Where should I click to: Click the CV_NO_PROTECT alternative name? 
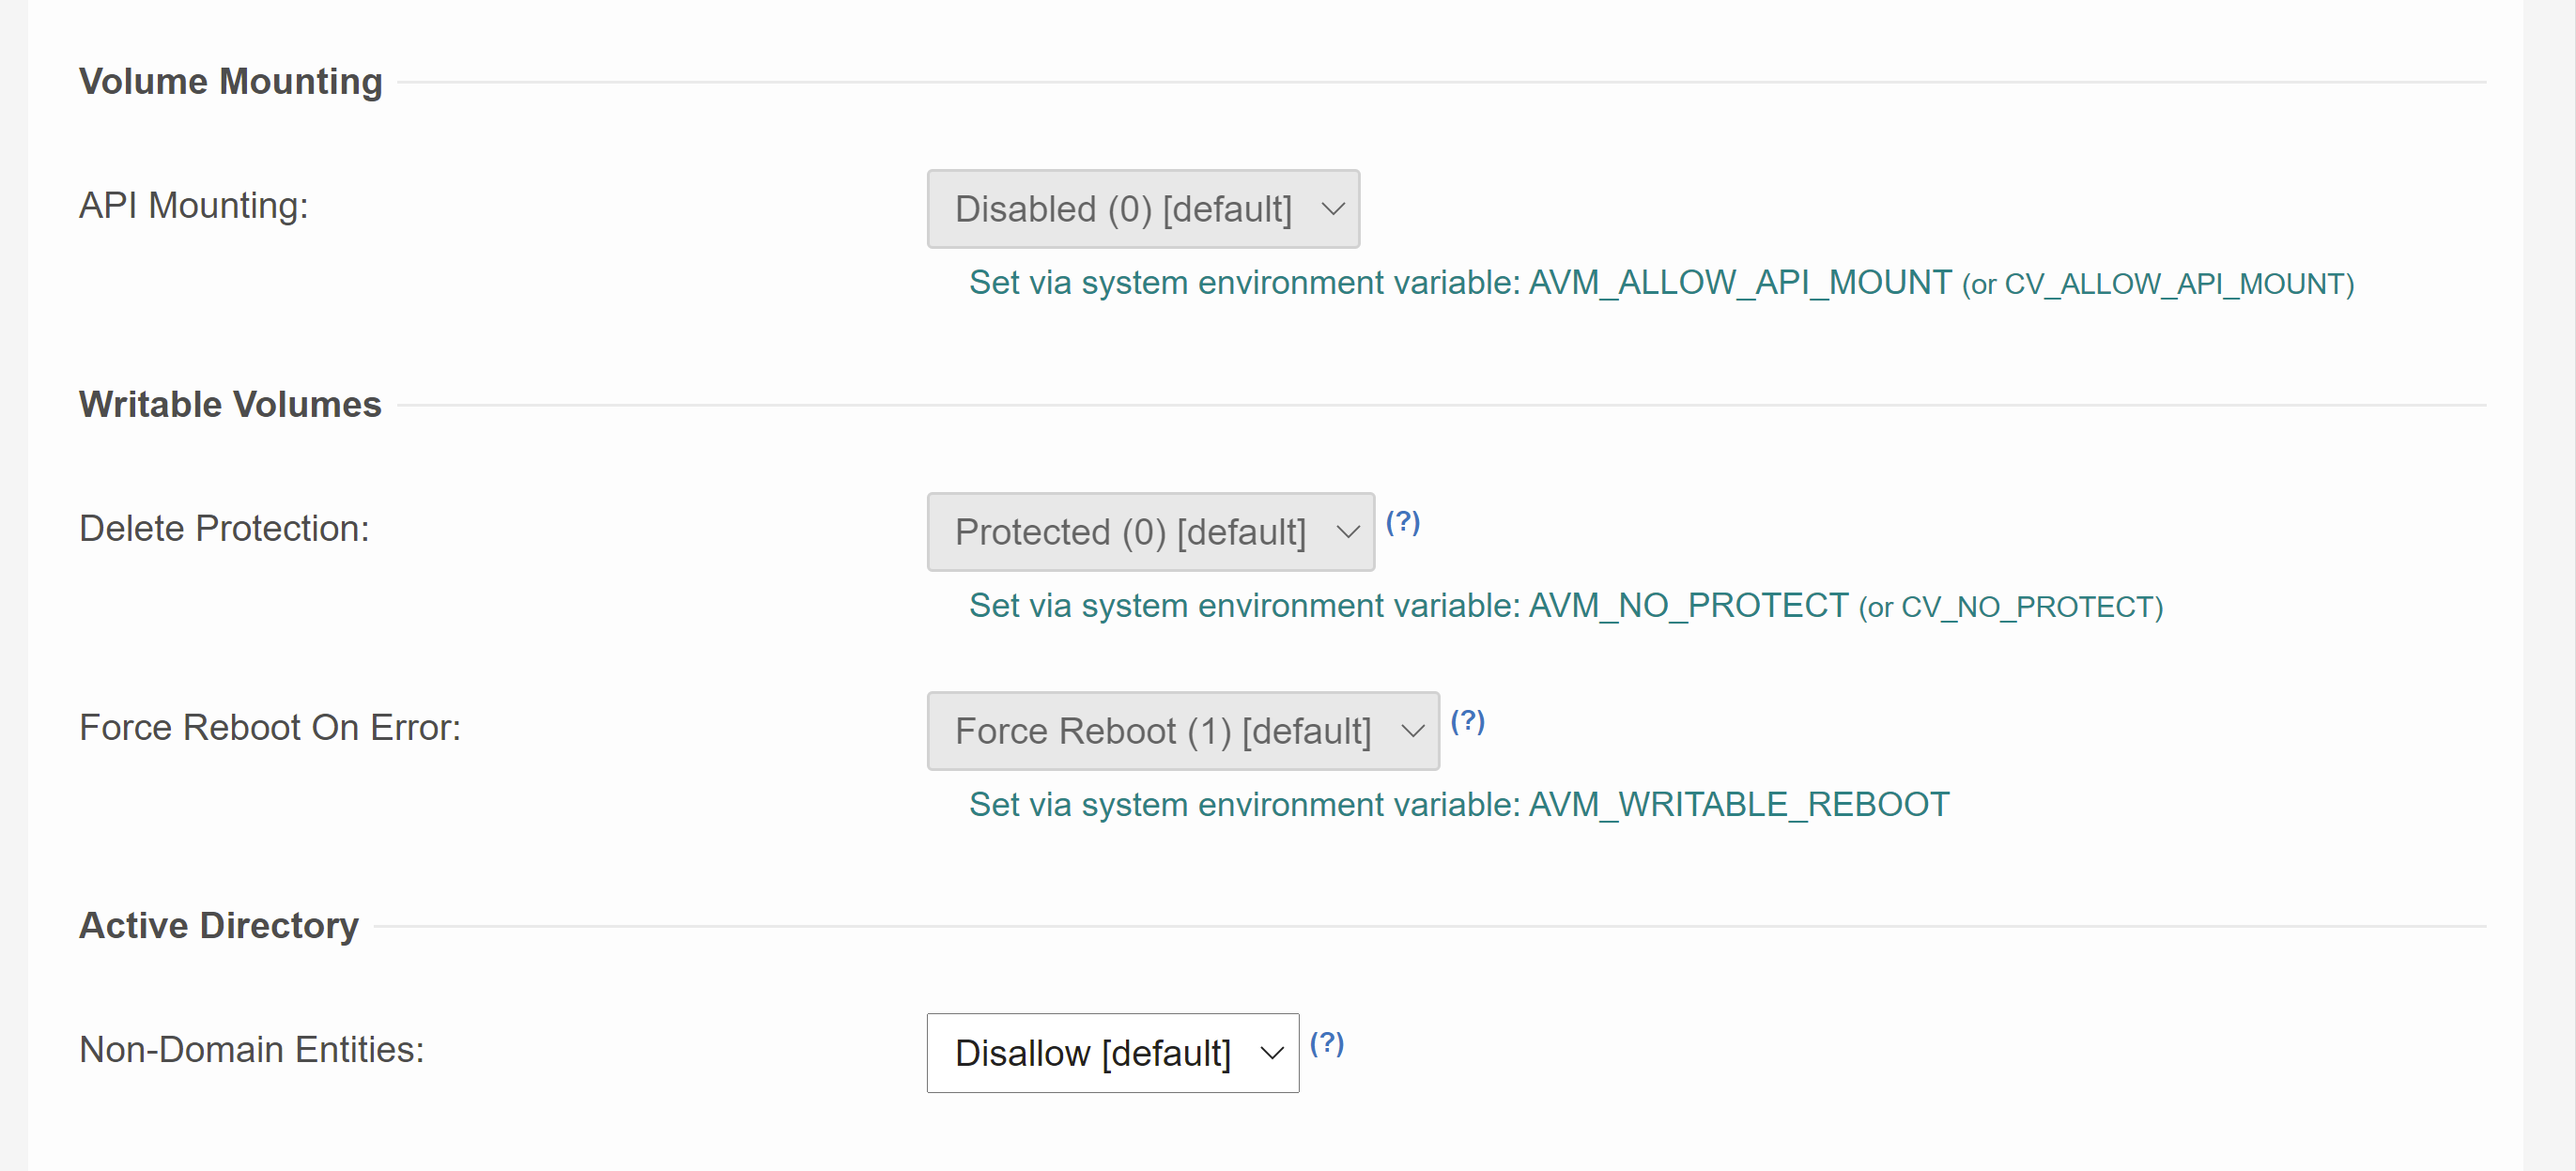click(2026, 607)
